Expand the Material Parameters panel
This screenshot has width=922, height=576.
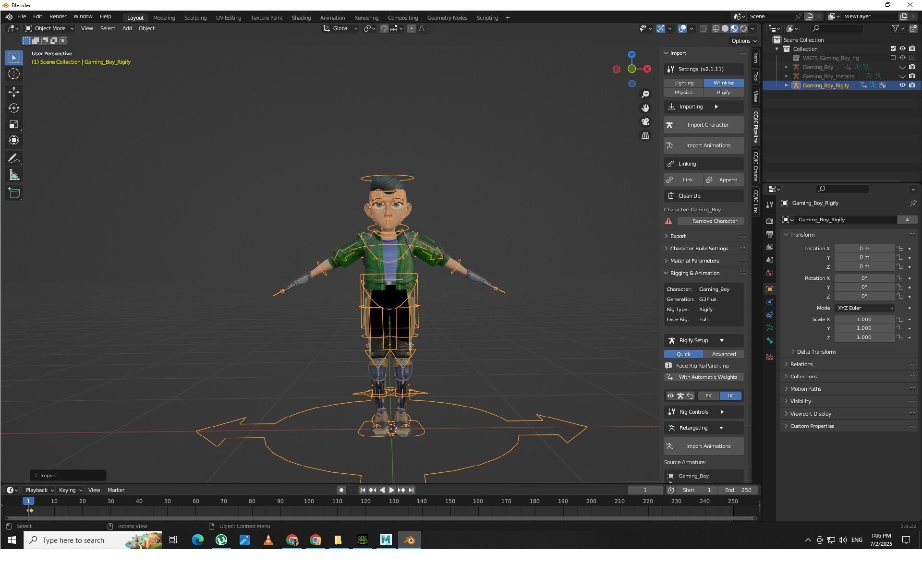point(694,261)
